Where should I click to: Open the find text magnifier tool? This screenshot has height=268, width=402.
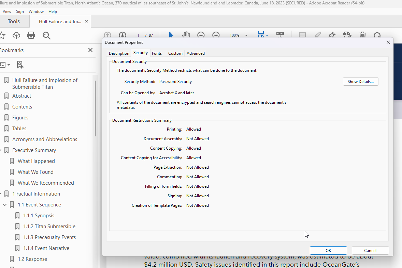point(46,35)
